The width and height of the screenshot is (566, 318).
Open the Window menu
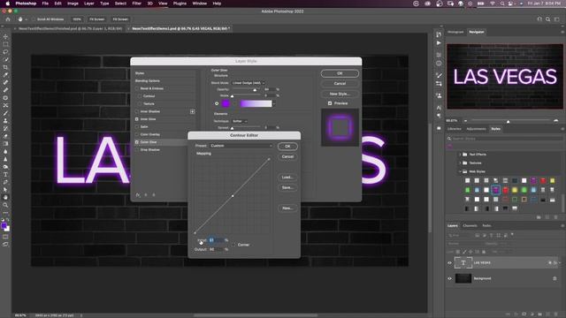click(199, 4)
